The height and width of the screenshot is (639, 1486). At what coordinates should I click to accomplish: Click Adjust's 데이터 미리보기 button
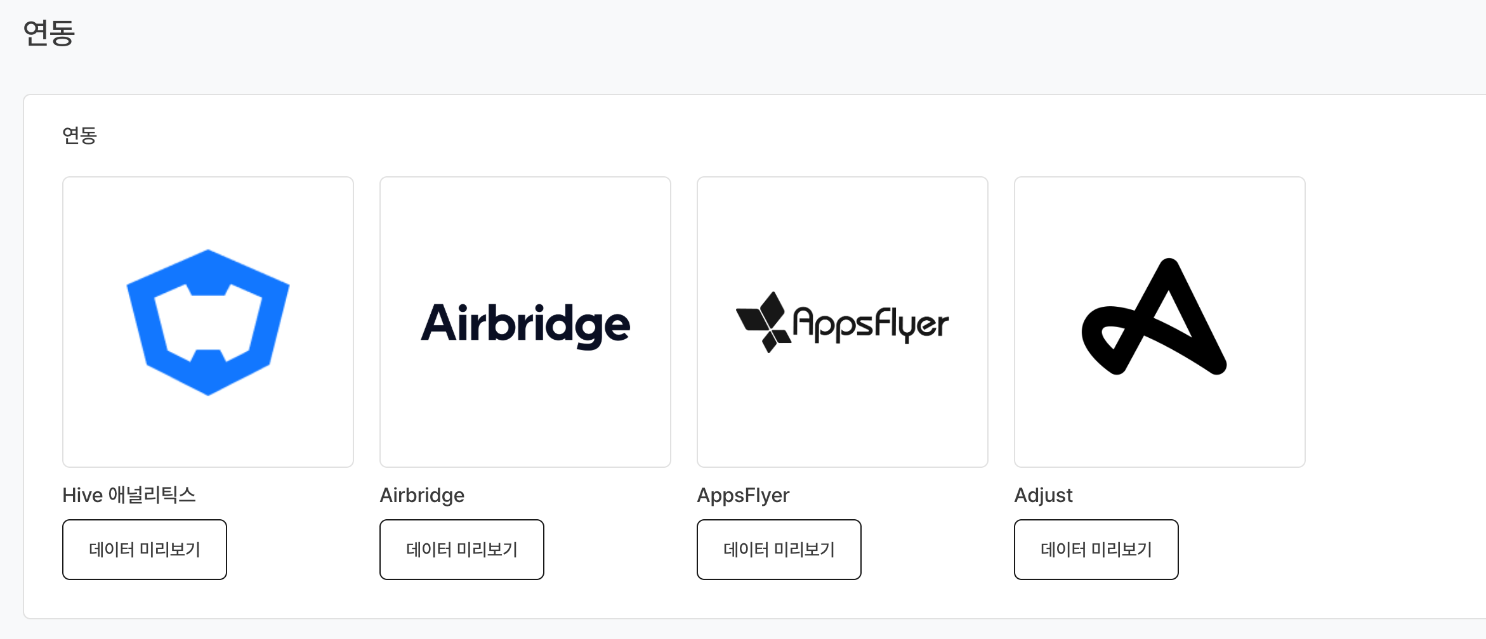click(x=1096, y=550)
